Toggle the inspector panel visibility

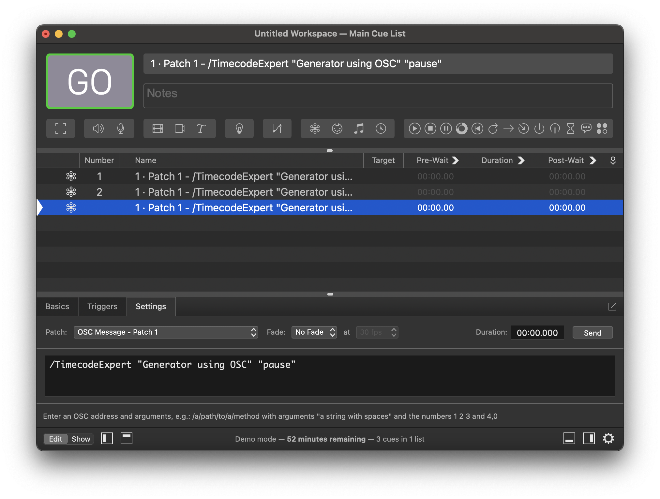[x=569, y=439]
